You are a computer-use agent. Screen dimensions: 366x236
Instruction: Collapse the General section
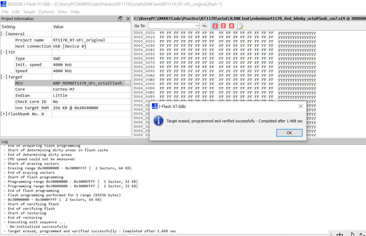click(4, 34)
